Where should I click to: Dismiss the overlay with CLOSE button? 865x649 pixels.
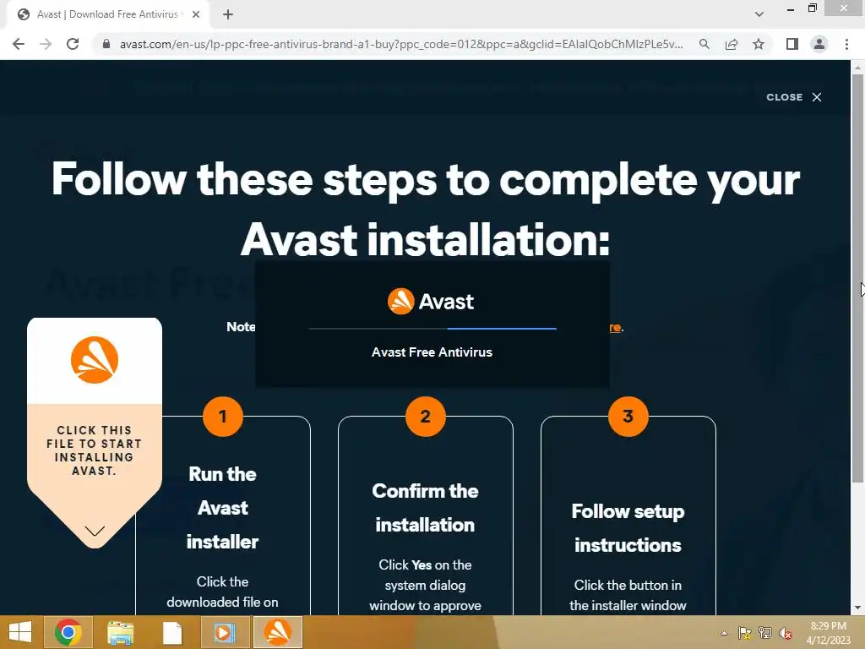point(794,97)
